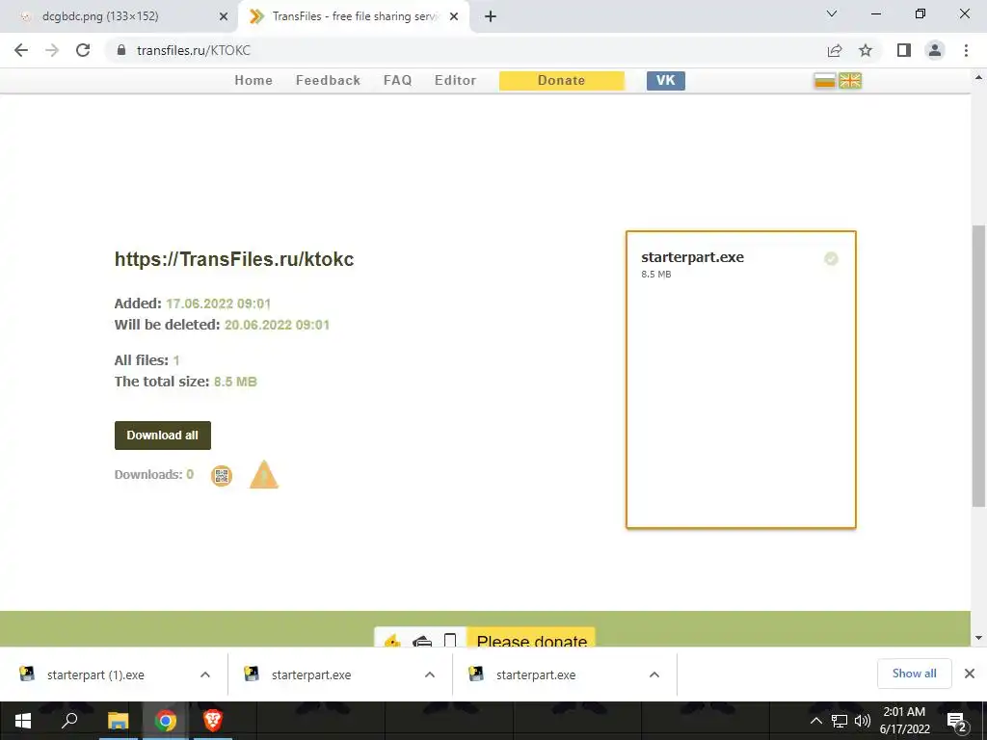Open Brave browser from the taskbar
This screenshot has height=740, width=987.
[213, 721]
